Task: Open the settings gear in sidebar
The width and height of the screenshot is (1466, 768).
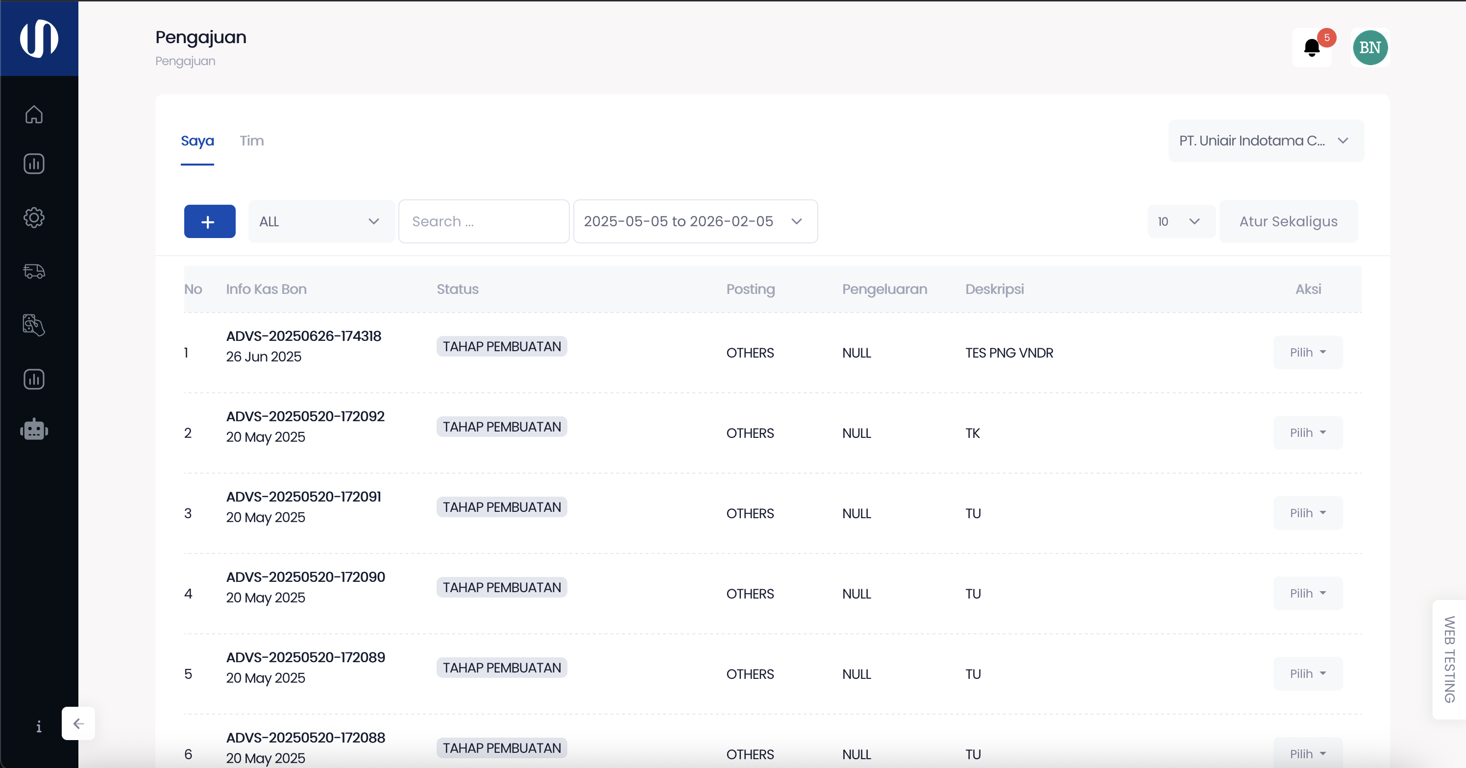Action: 34,217
